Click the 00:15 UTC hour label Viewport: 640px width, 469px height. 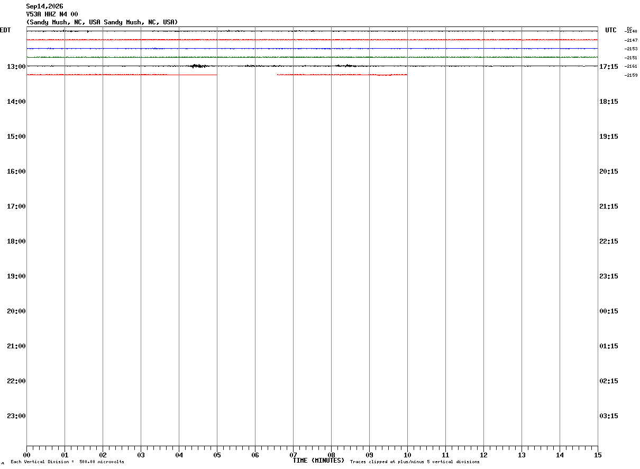coord(609,311)
